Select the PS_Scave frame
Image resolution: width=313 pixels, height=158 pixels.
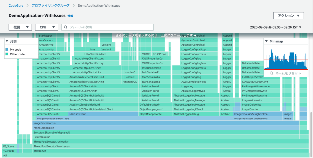(9, 146)
